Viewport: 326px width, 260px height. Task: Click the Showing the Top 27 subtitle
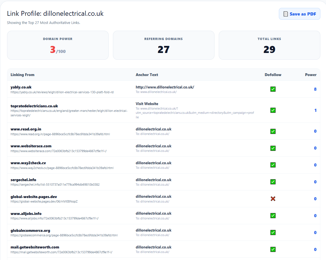click(43, 23)
